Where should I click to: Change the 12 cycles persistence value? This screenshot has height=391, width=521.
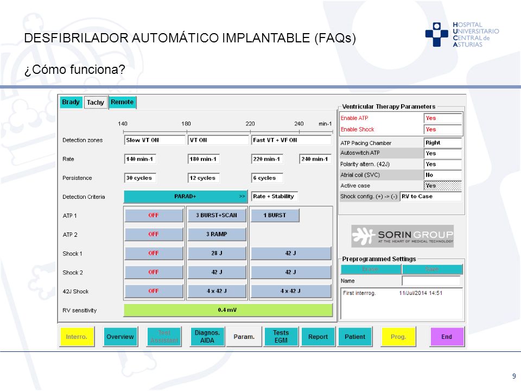point(204,178)
